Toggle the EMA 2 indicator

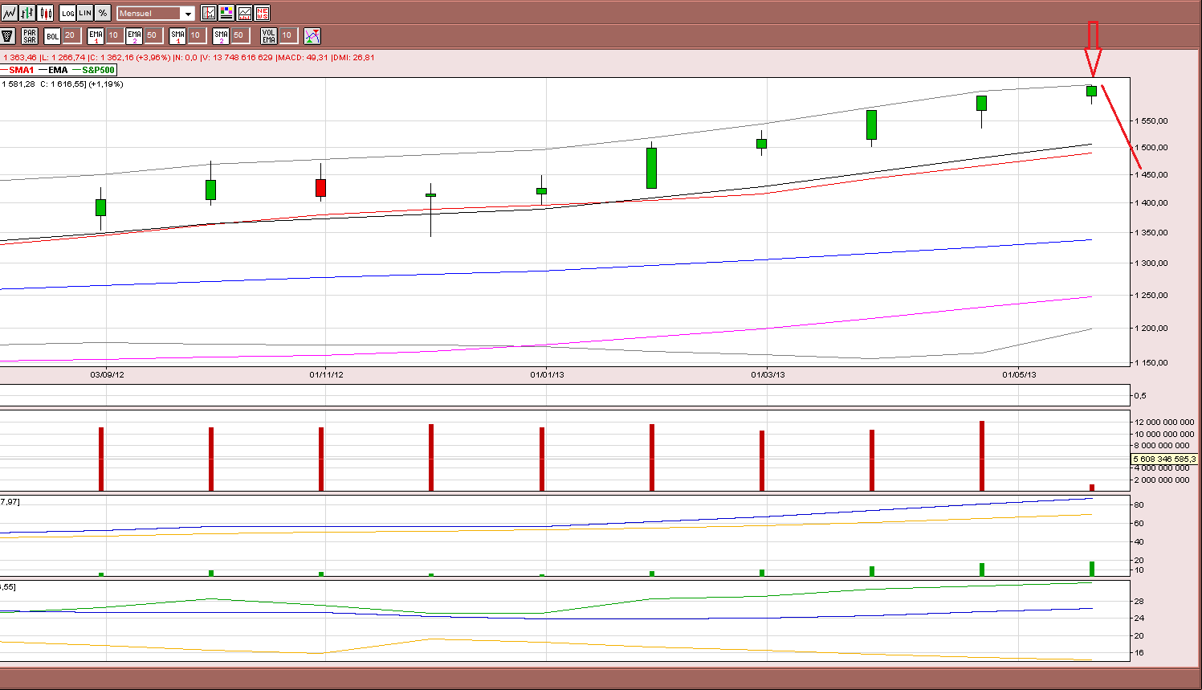[x=134, y=35]
